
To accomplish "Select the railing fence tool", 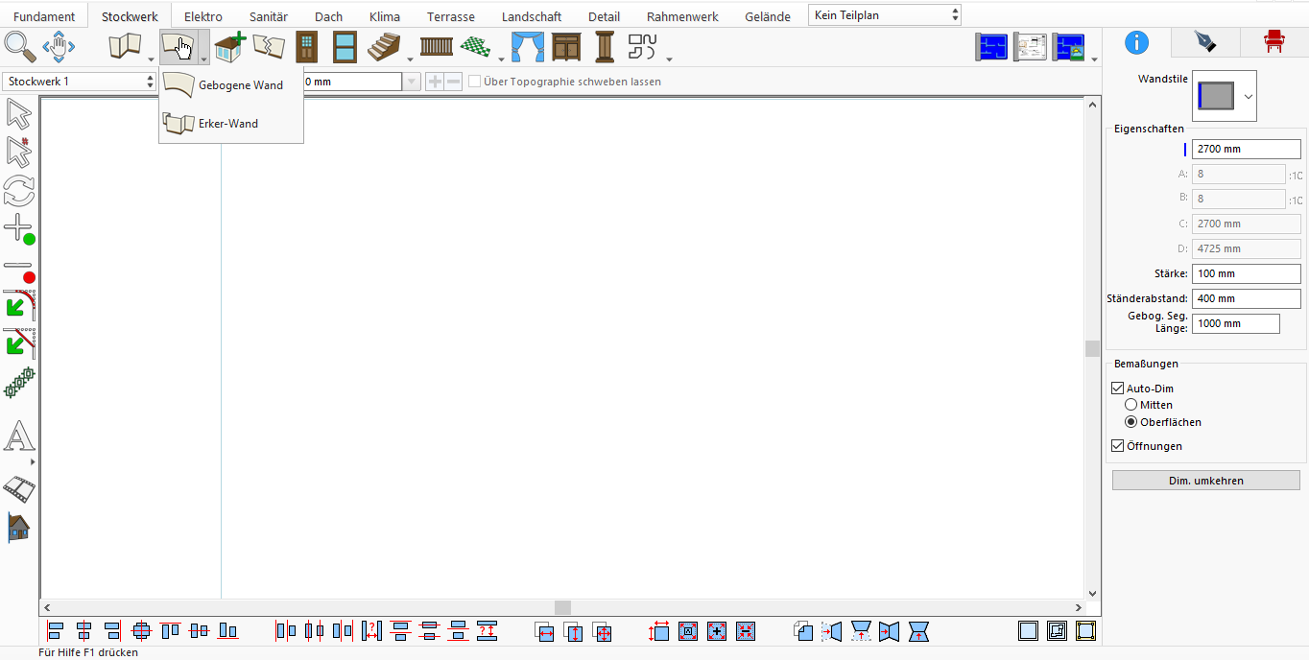I will click(x=437, y=46).
